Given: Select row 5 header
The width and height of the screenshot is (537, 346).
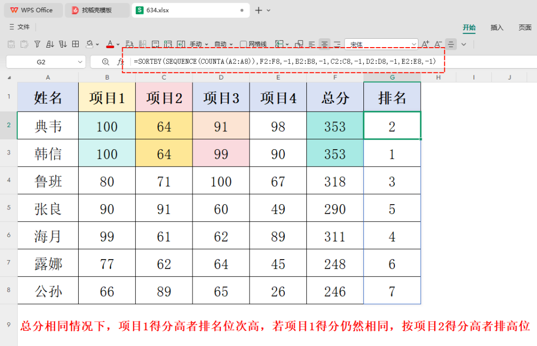Looking at the screenshot, I should (x=9, y=208).
